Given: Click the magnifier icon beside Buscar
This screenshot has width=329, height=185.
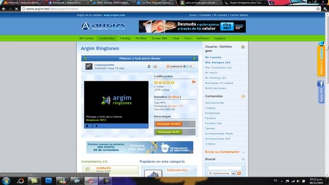Looking at the screenshot, I should pos(243,159).
